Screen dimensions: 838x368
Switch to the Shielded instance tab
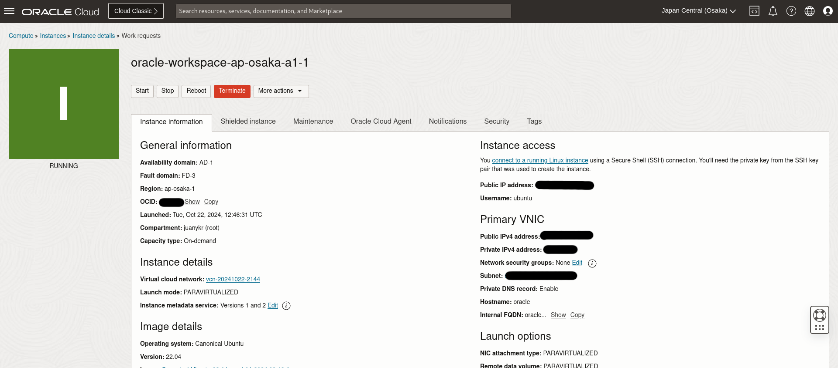pyautogui.click(x=248, y=122)
